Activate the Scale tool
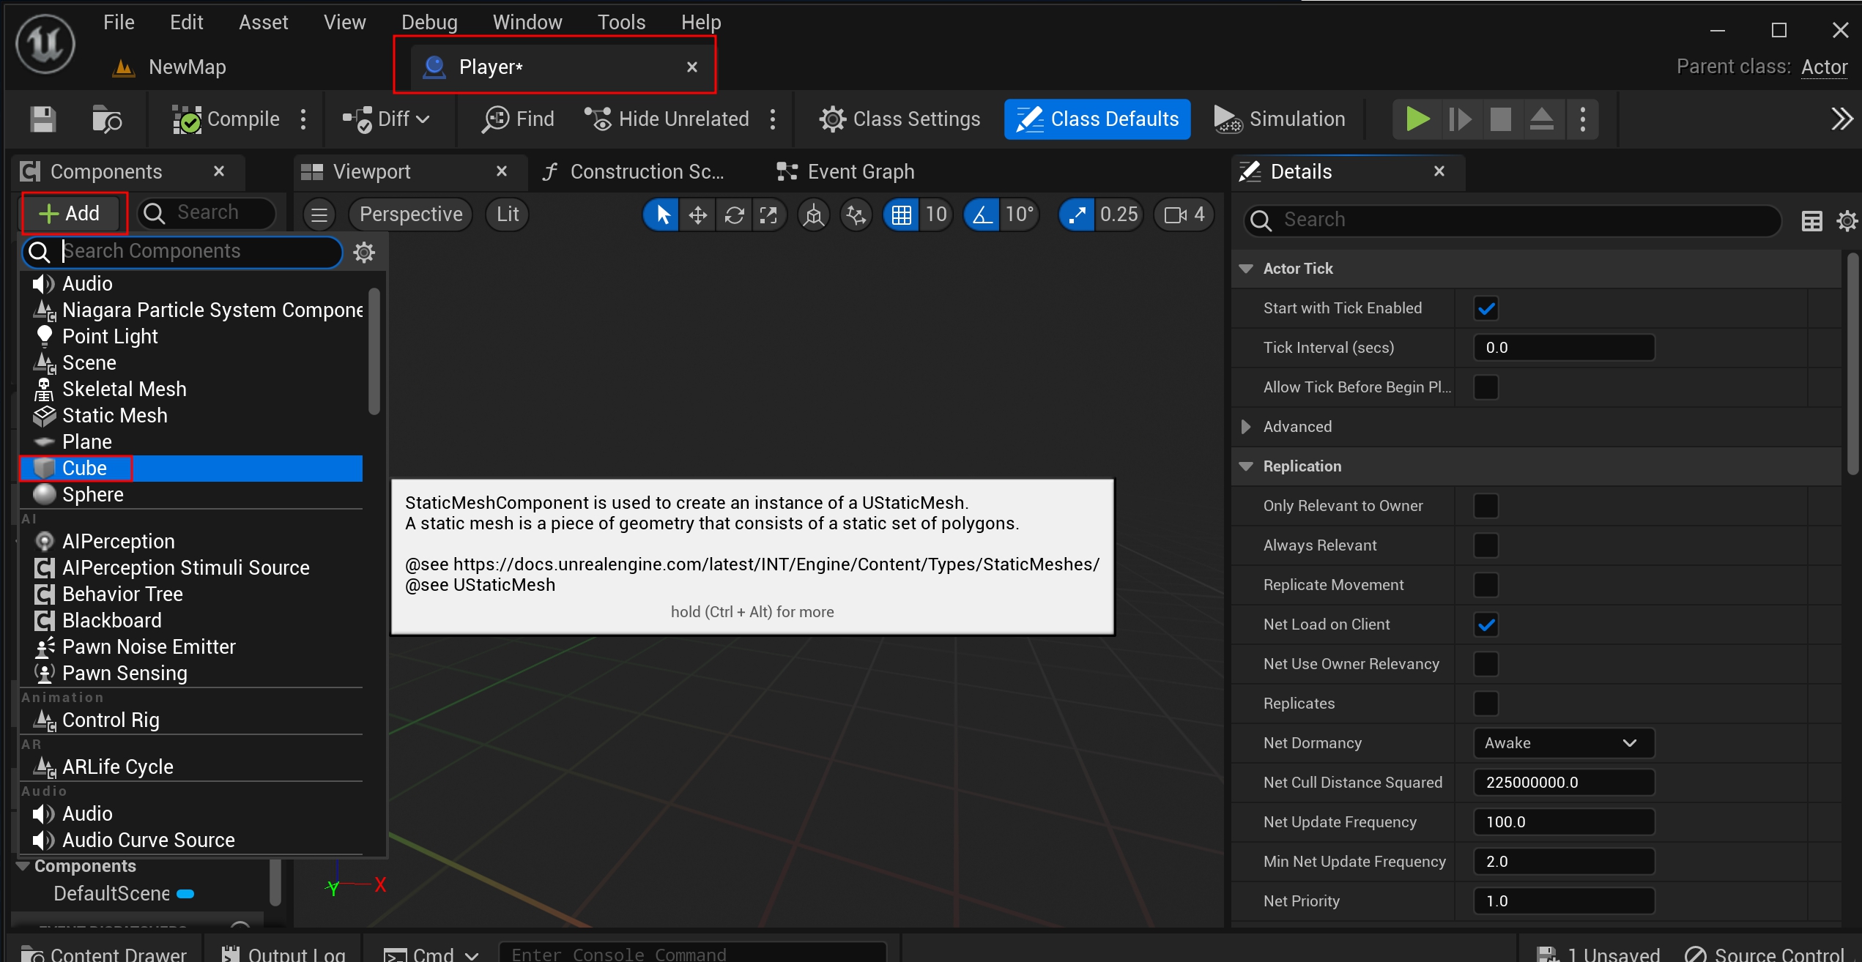Screen dimensions: 1862x962 click(x=768, y=215)
